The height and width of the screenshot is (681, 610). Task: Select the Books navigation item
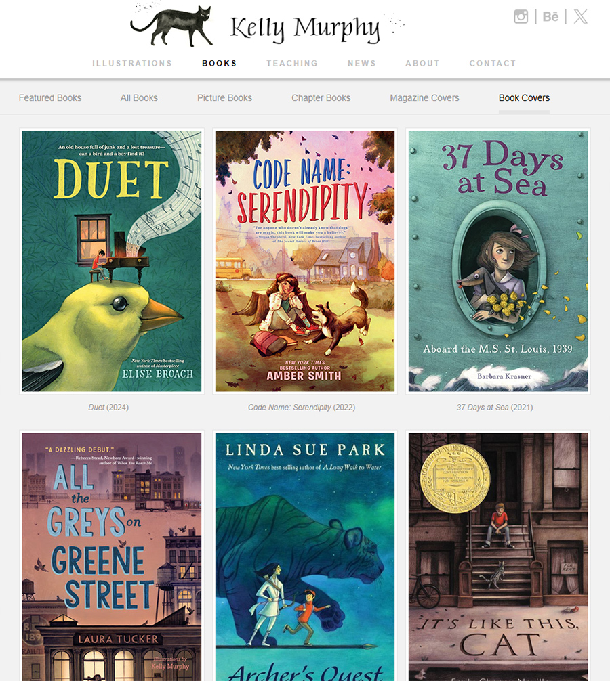pyautogui.click(x=220, y=64)
